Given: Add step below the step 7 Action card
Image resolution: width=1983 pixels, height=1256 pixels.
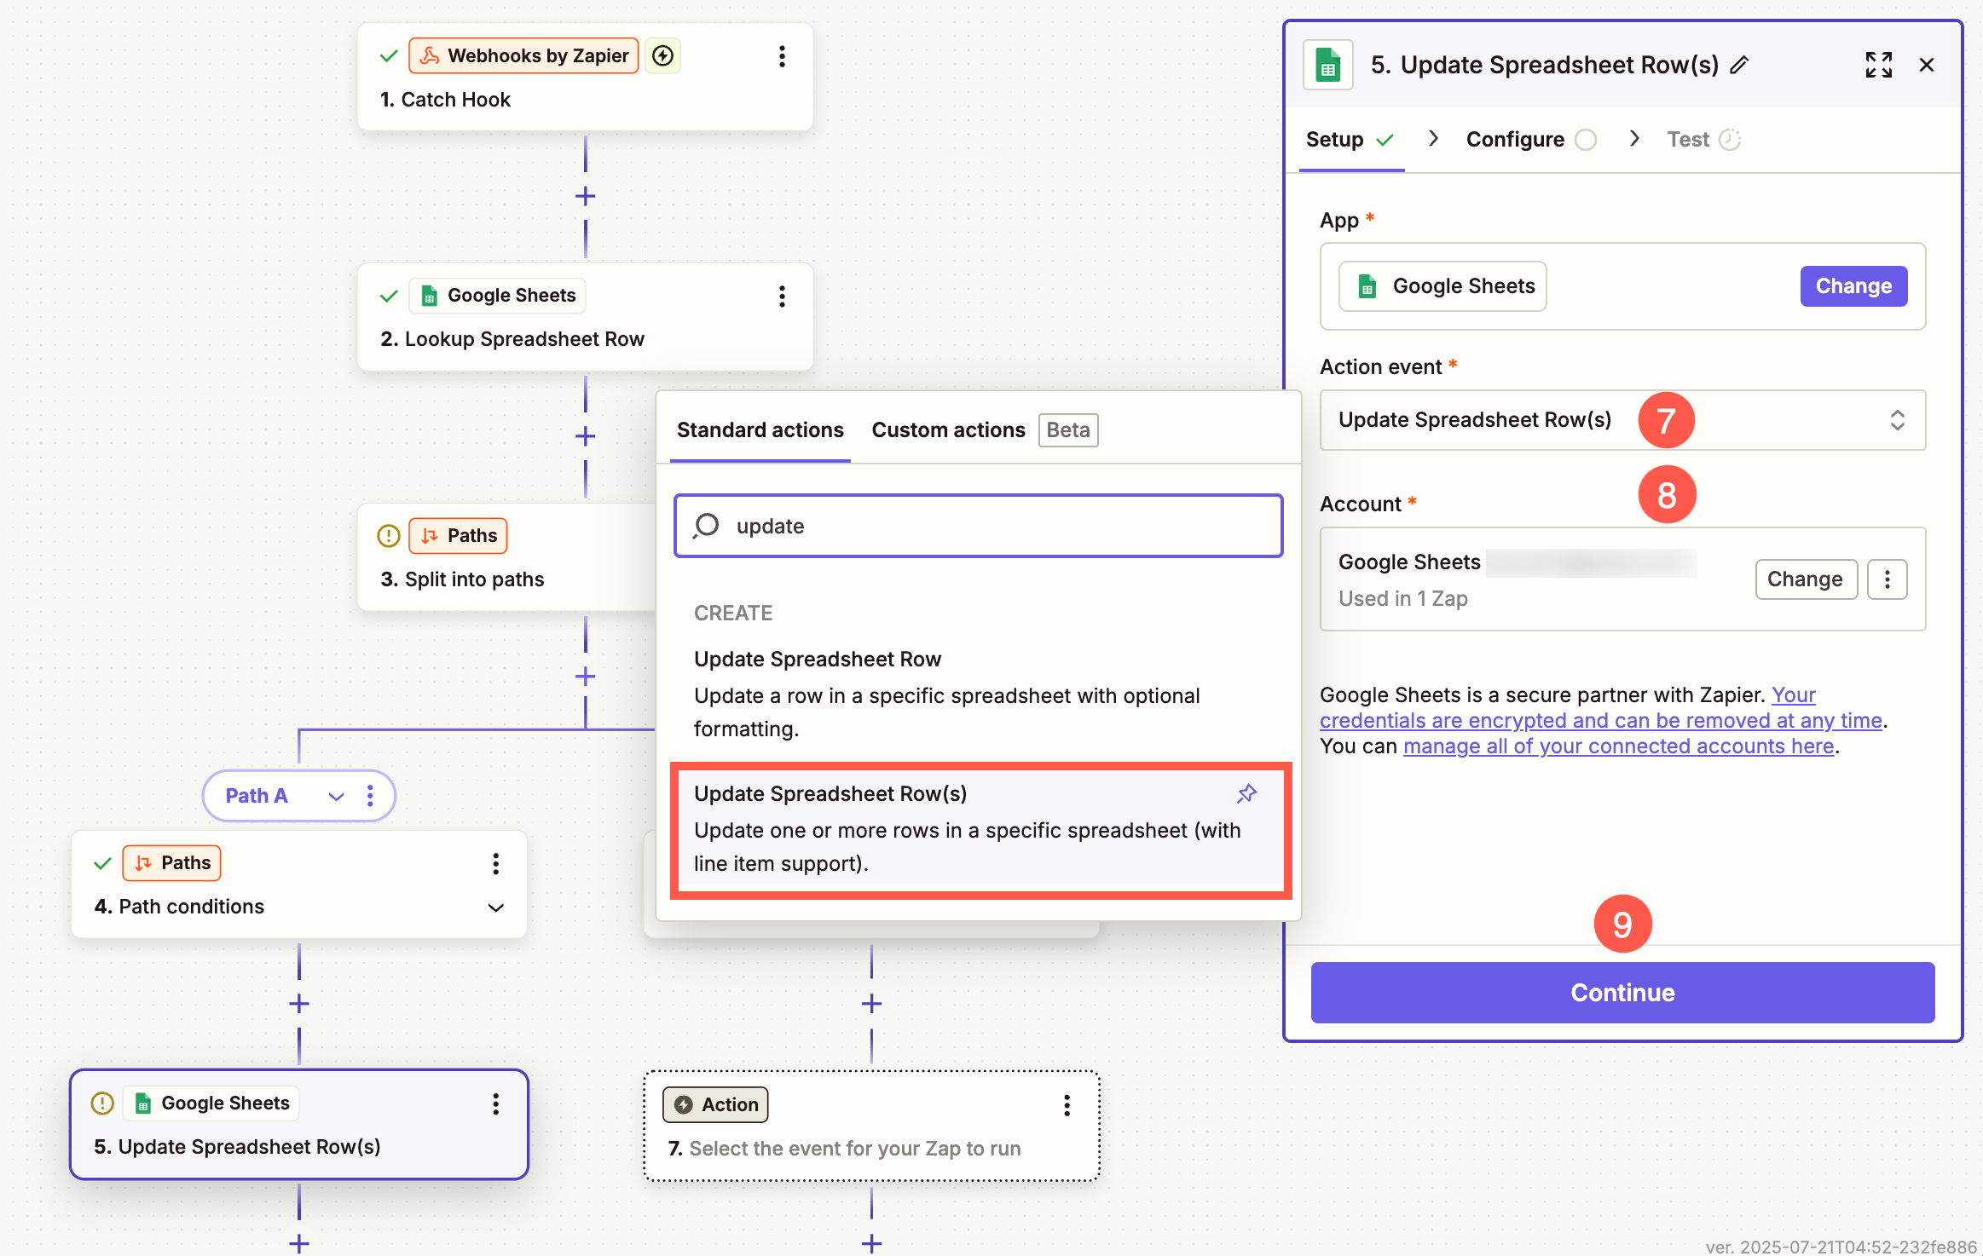Looking at the screenshot, I should (871, 1243).
